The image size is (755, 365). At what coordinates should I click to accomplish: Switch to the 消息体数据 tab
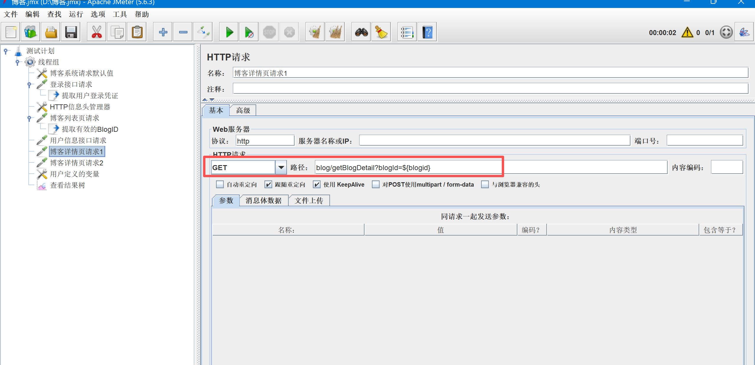263,200
